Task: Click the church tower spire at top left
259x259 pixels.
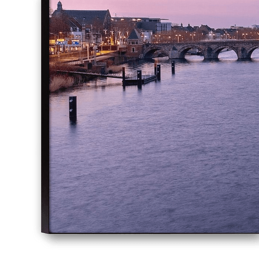Action: click(x=59, y=6)
